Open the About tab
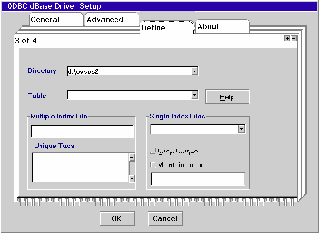Image resolution: width=319 pixels, height=233 pixels. click(x=222, y=26)
